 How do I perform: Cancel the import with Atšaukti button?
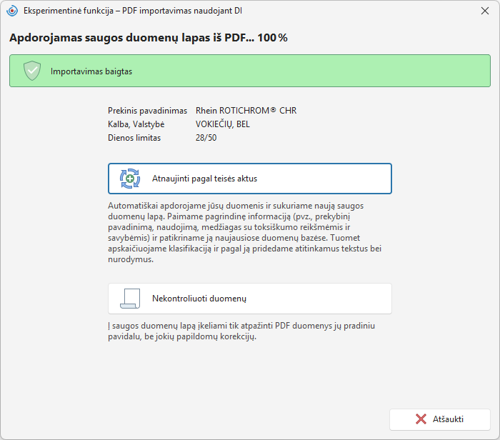(440, 419)
